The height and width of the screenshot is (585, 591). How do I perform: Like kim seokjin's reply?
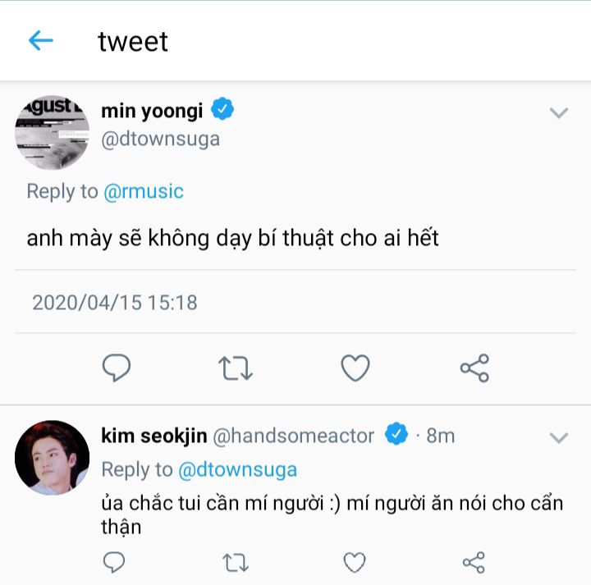click(354, 562)
